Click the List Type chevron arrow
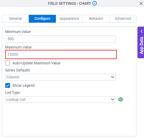This screenshot has height=139, width=144. point(113,99)
